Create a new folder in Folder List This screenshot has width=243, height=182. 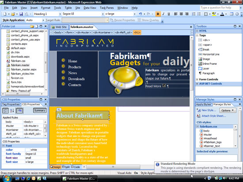[x=32, y=26]
